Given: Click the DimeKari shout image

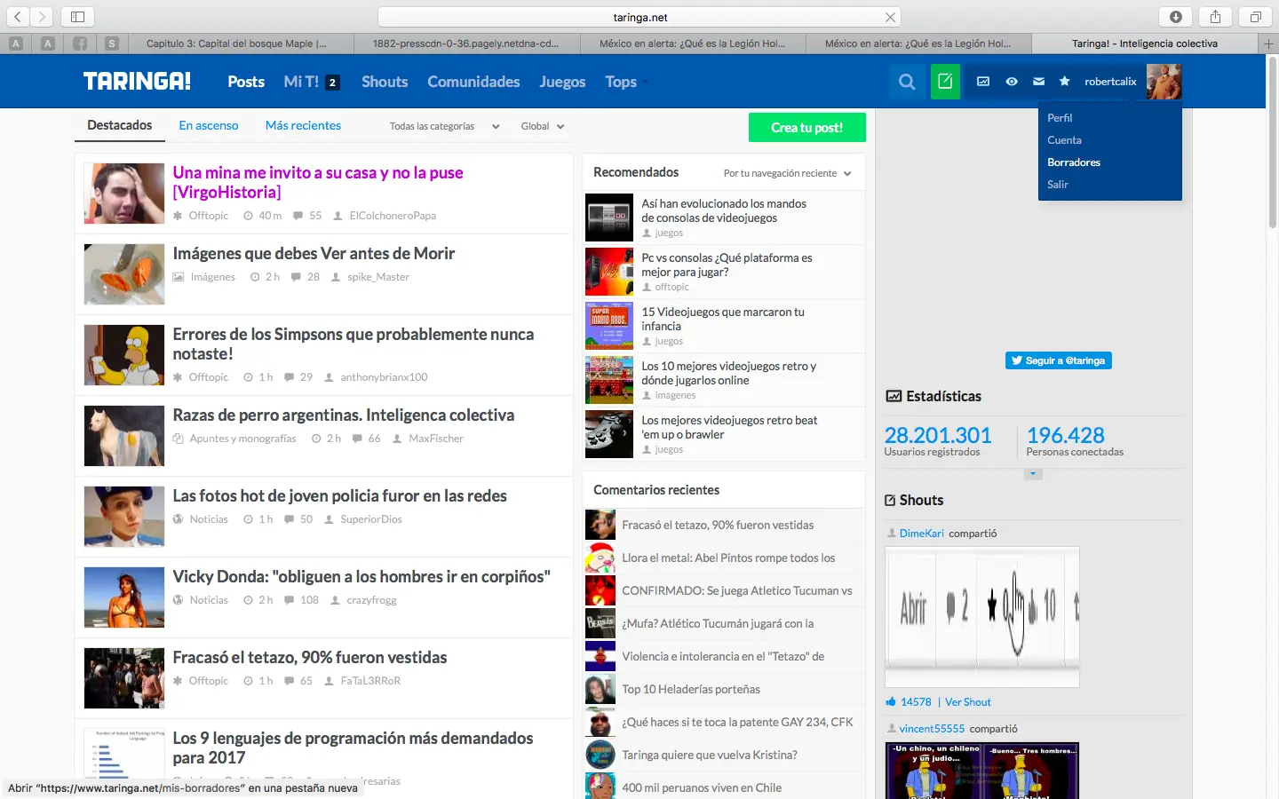Looking at the screenshot, I should click(x=982, y=617).
